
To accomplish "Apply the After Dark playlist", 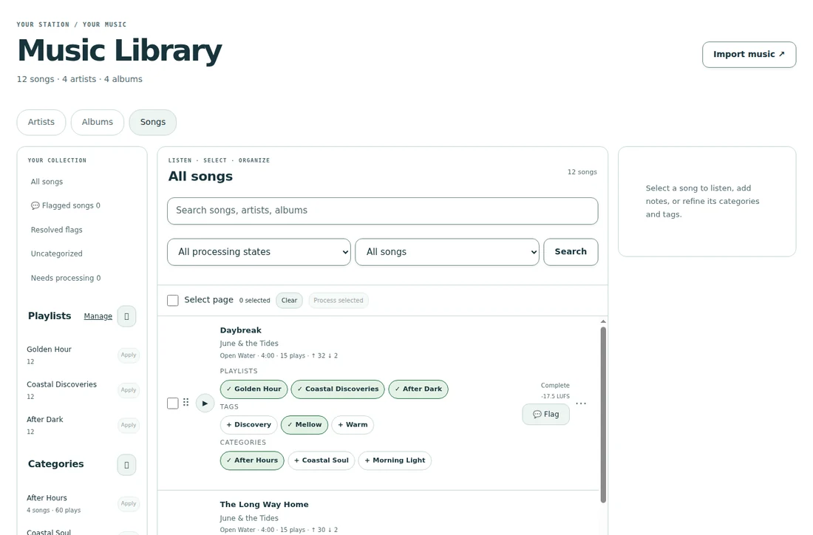I will [x=128, y=425].
